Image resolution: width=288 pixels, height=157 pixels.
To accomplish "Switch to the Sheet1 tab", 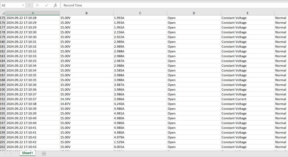I will pos(27,153).
